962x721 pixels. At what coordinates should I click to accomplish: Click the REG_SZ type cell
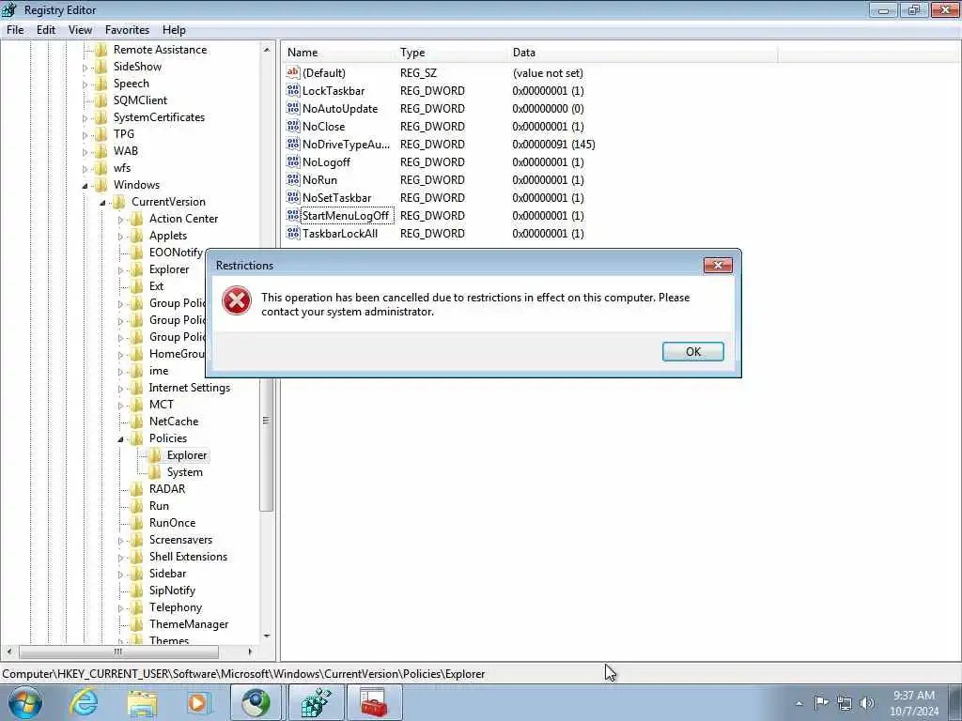pos(418,73)
